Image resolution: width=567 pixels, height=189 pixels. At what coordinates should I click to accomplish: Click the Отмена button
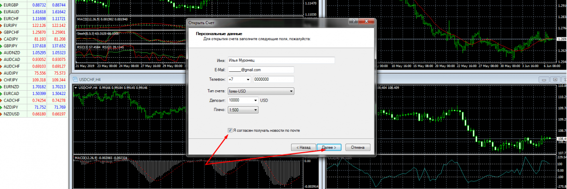(x=358, y=147)
